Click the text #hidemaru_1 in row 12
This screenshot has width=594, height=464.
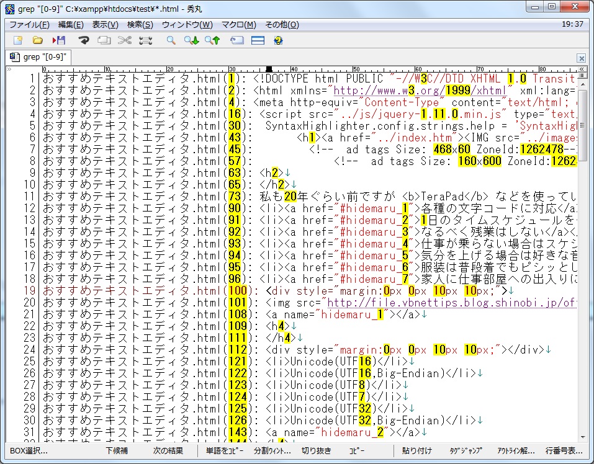tap(374, 208)
